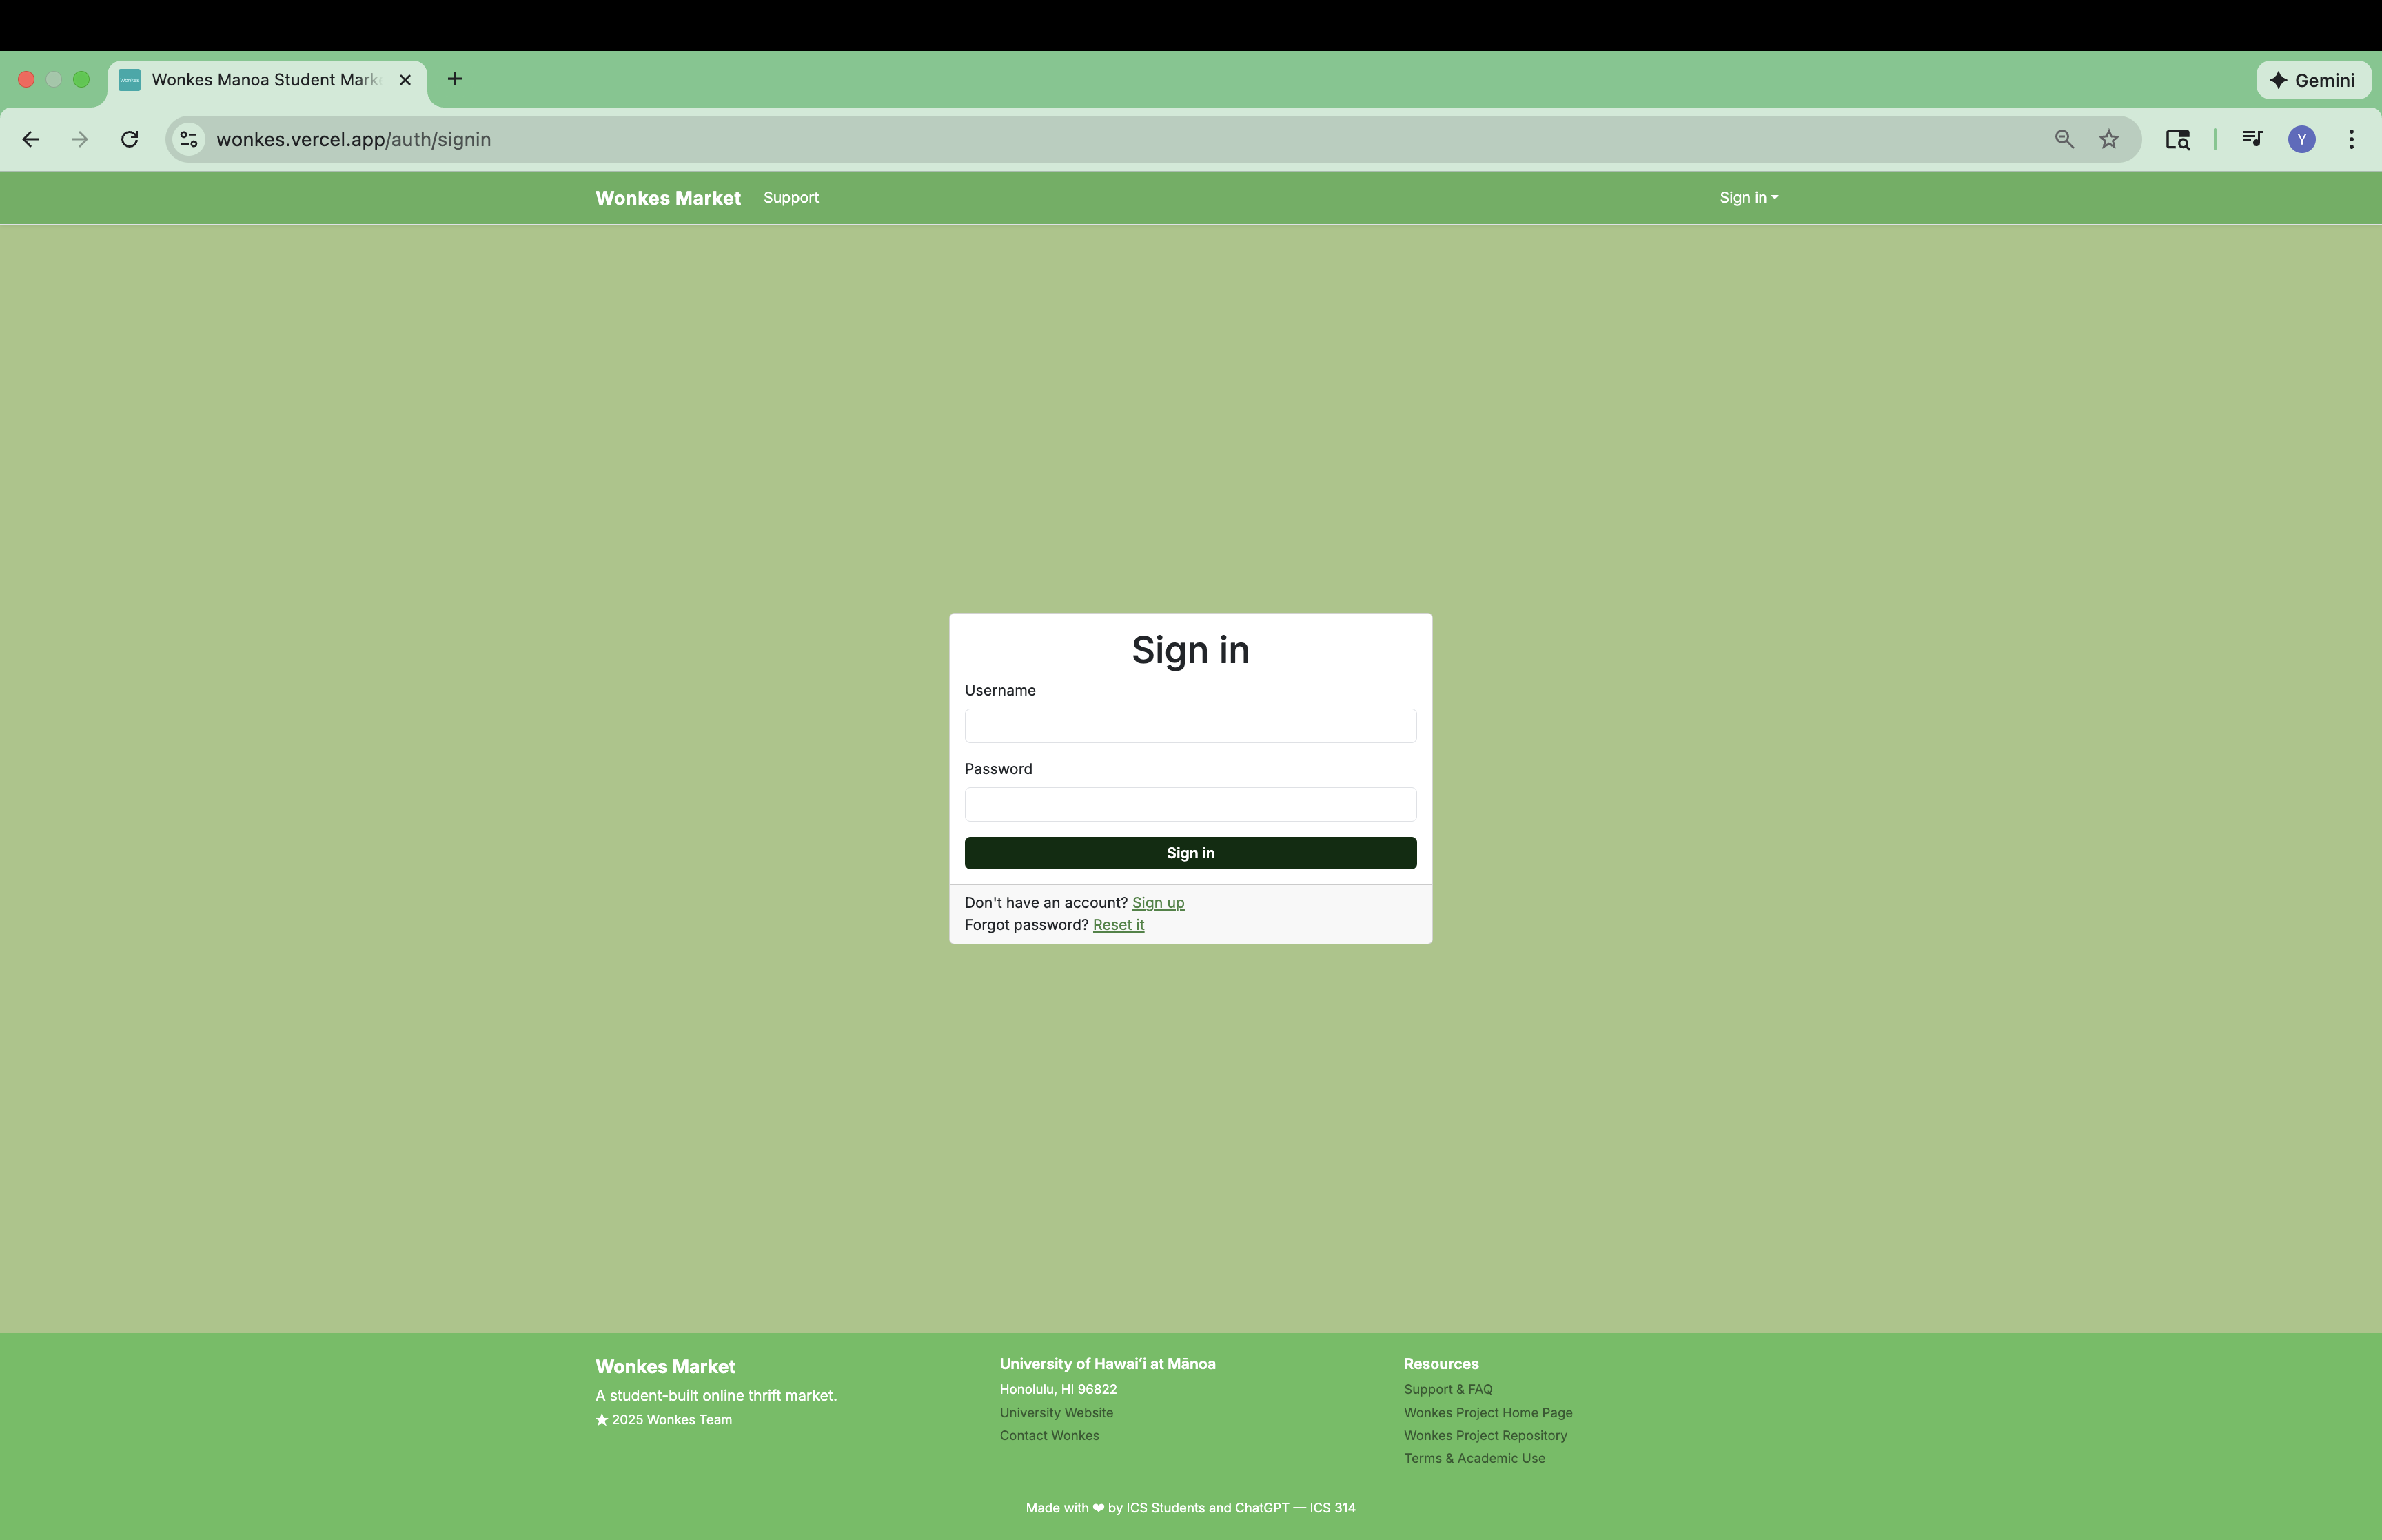Click the Gemini button
Viewport: 2382px width, 1540px height.
click(2313, 80)
